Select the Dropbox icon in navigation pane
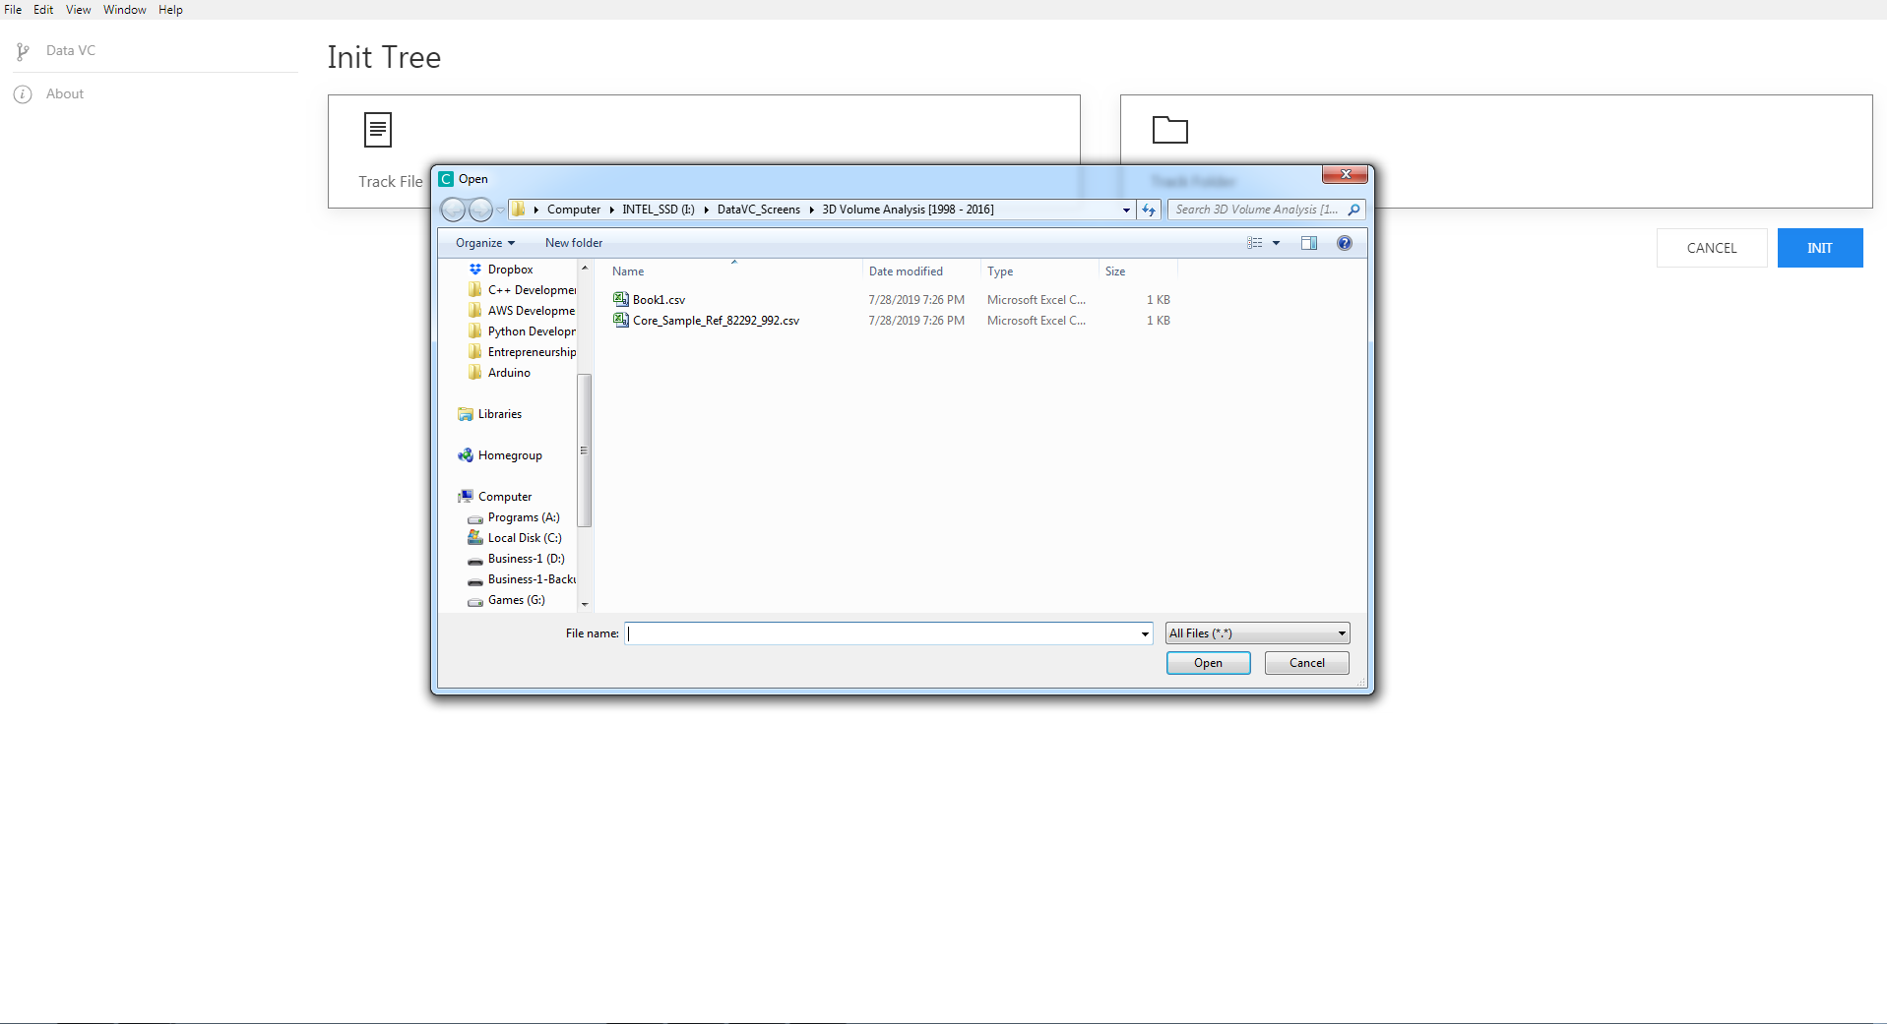 click(475, 269)
